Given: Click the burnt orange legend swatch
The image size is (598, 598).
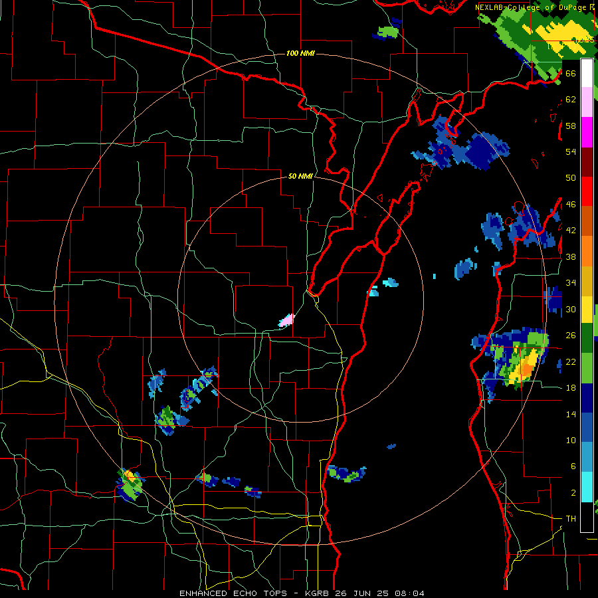Looking at the screenshot, I should click(x=587, y=221).
